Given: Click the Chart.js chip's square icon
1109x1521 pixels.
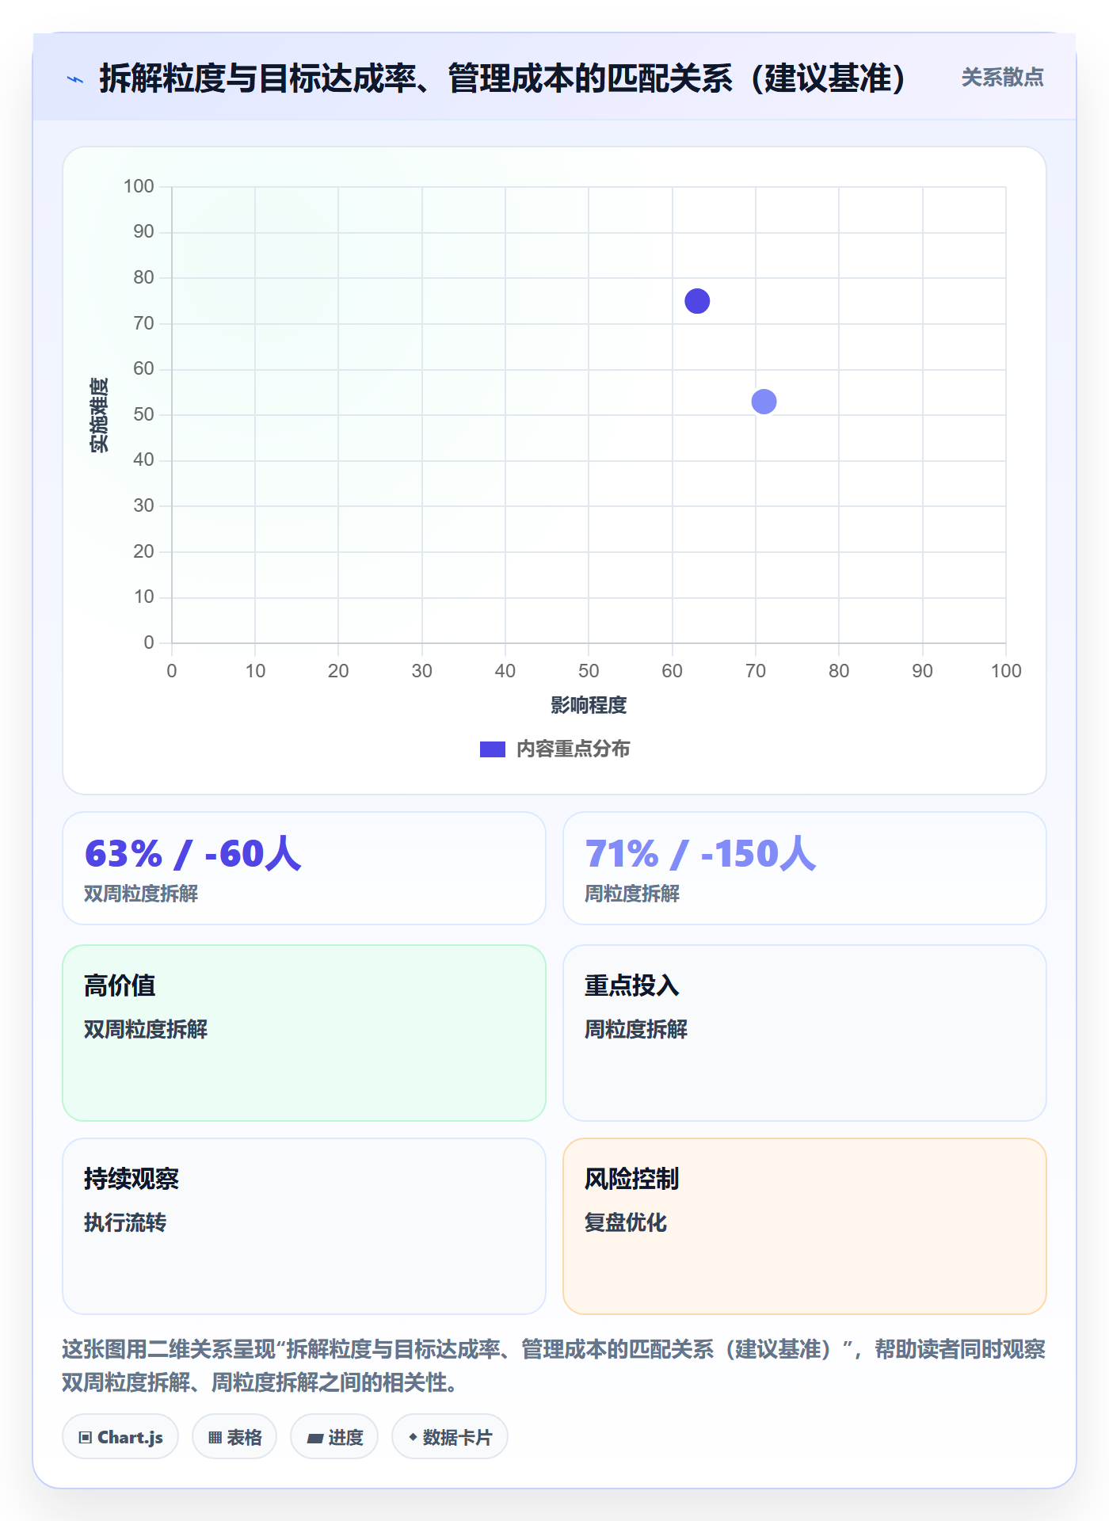Looking at the screenshot, I should pos(86,1438).
